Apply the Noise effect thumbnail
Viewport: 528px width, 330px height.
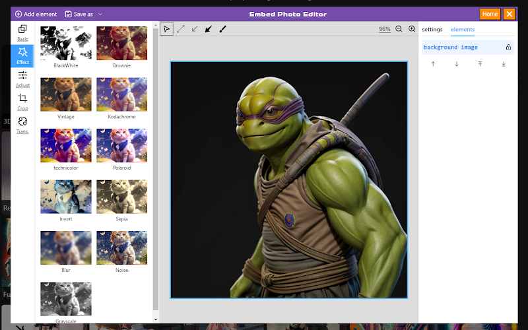(122, 248)
